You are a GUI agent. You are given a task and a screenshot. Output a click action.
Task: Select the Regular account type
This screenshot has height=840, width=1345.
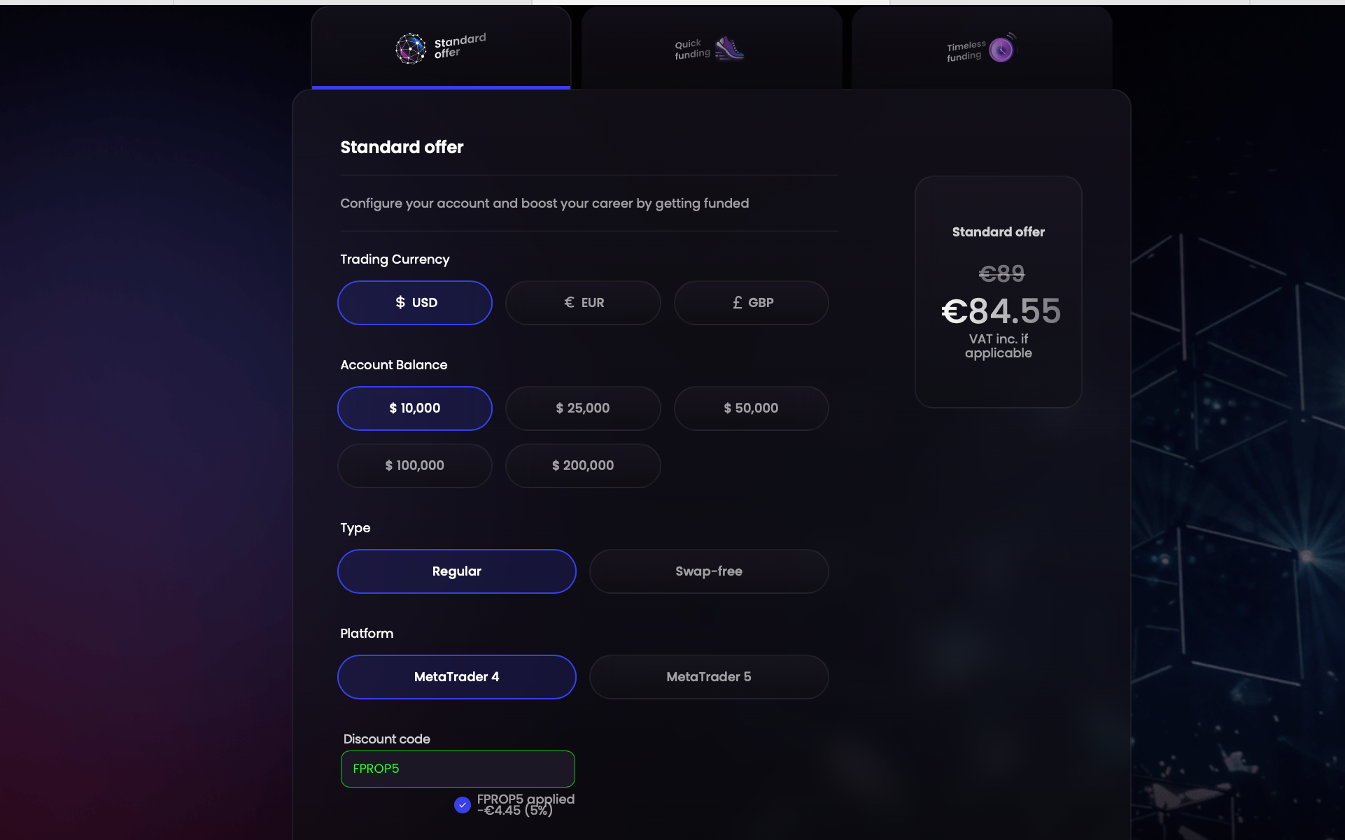pos(457,571)
